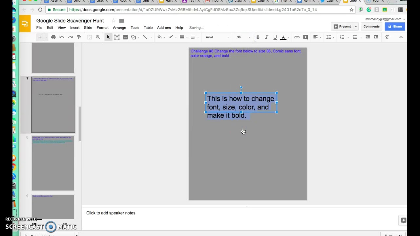This screenshot has width=420, height=236.
Task: Open the new slide layout dropdown arrow
Action: coord(46,37)
